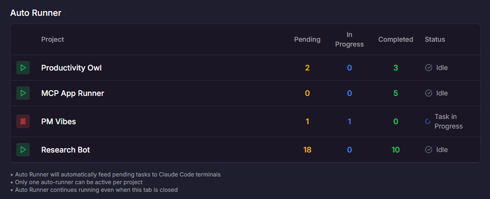Click the Project column header
The width and height of the screenshot is (490, 199).
click(53, 39)
